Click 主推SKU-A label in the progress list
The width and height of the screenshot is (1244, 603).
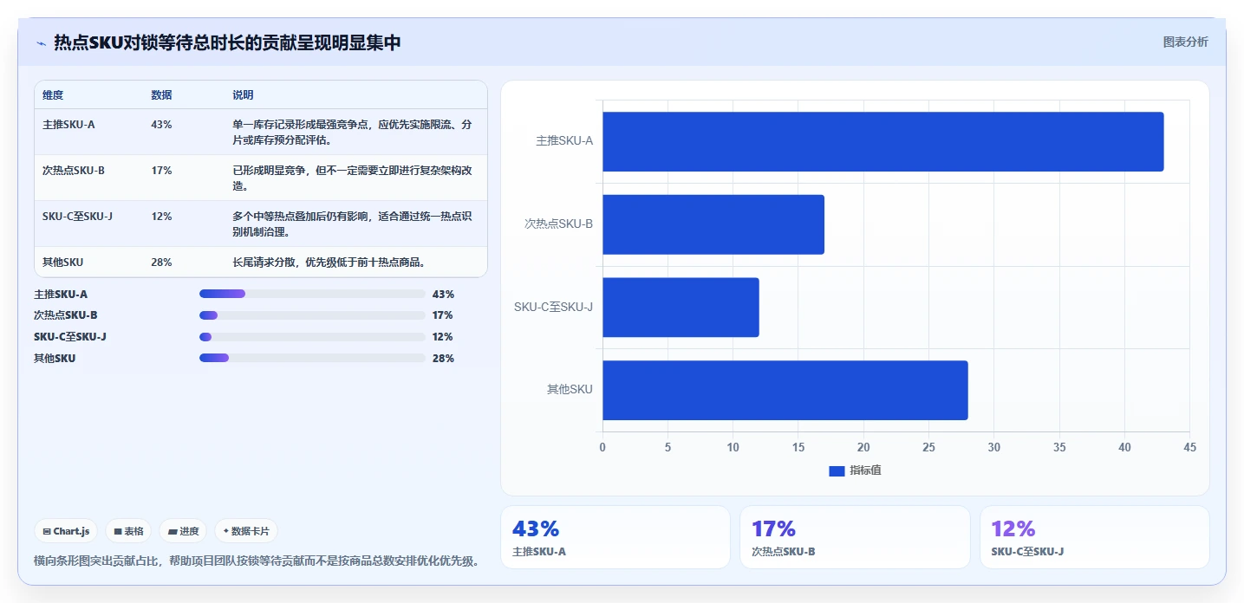(x=61, y=294)
